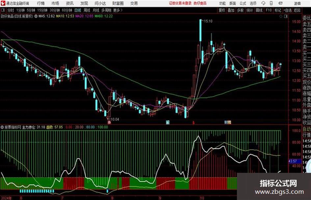Click the 画线 draw line toolbar button

[259, 10]
